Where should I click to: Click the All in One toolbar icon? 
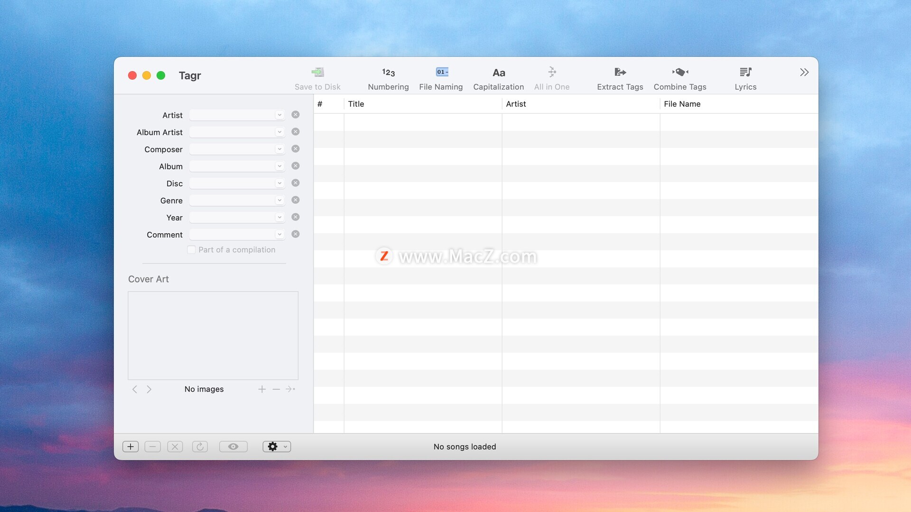pos(552,72)
